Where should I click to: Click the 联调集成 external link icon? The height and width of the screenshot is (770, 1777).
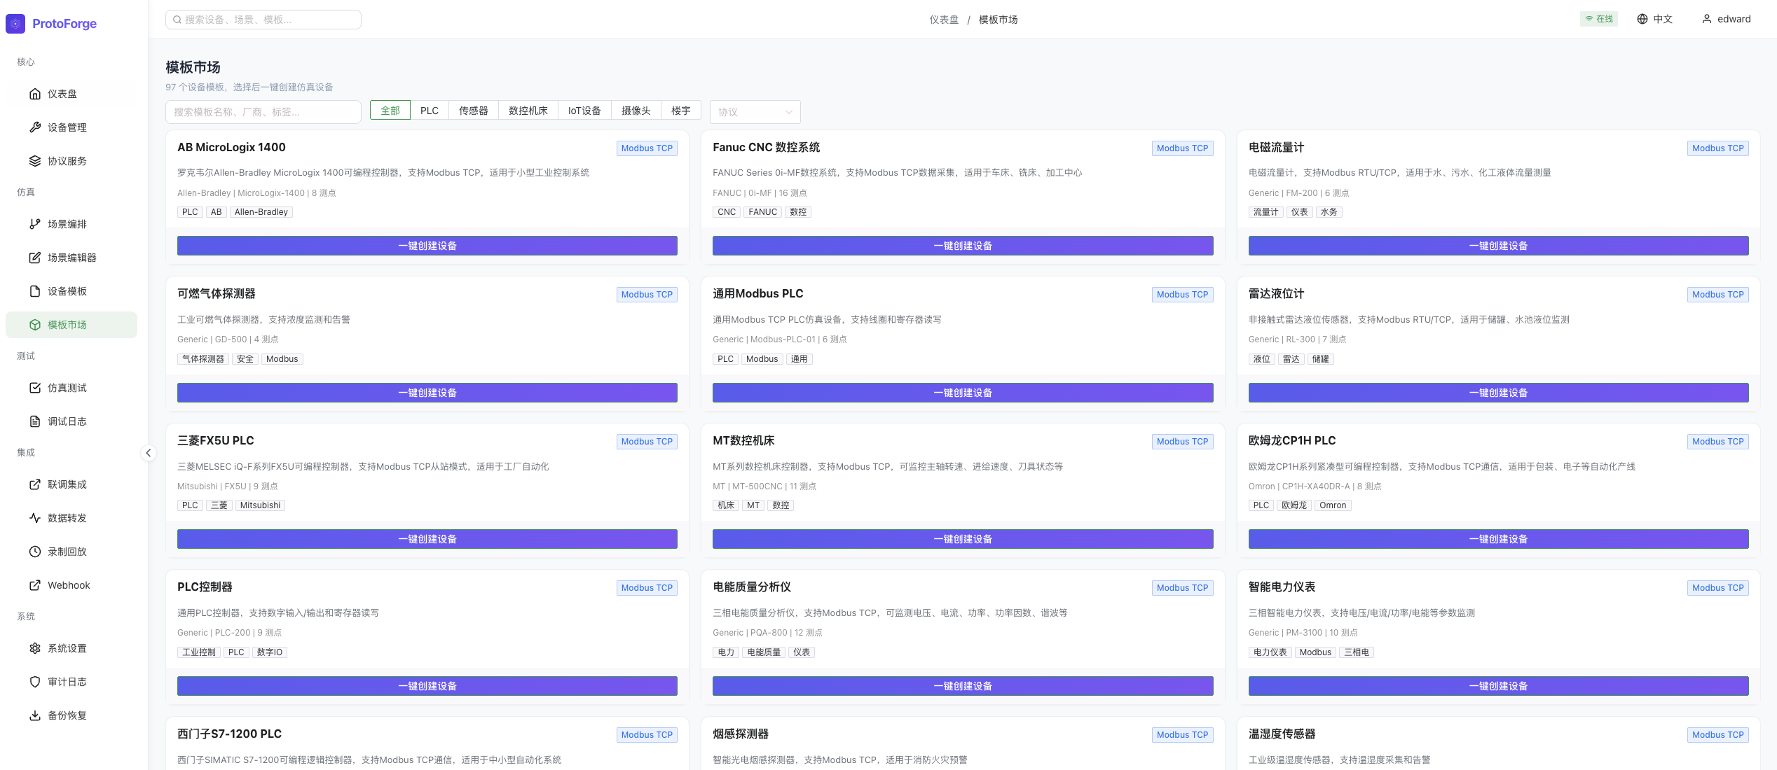(35, 484)
